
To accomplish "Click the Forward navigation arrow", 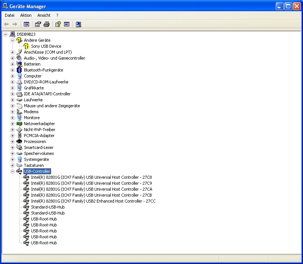I will click(x=14, y=24).
